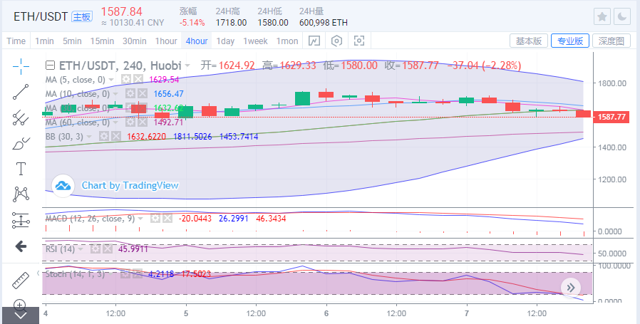
Task: Switch to the 30min interval
Action: (x=134, y=41)
